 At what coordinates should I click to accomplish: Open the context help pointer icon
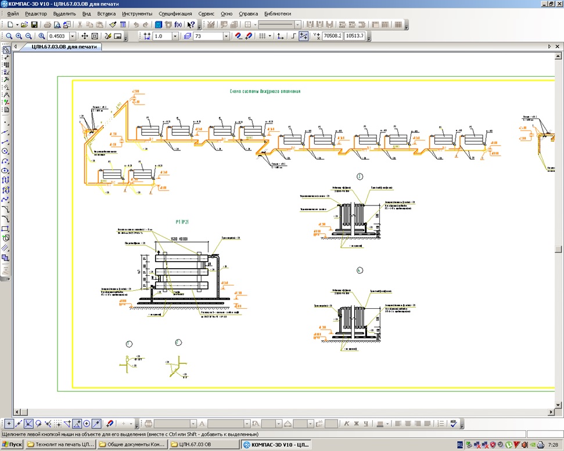point(191,24)
